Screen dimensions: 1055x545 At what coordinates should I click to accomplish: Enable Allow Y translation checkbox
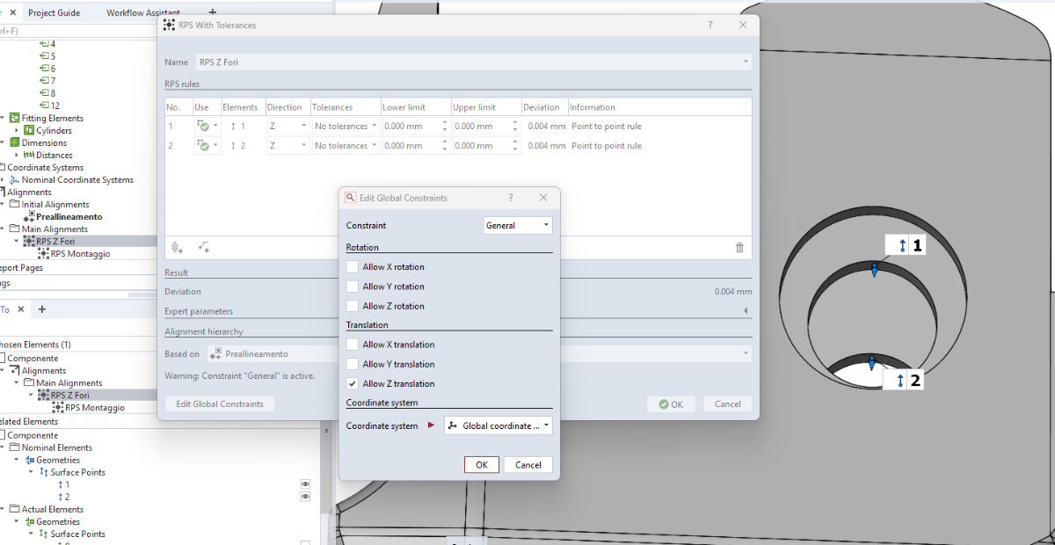pos(353,364)
